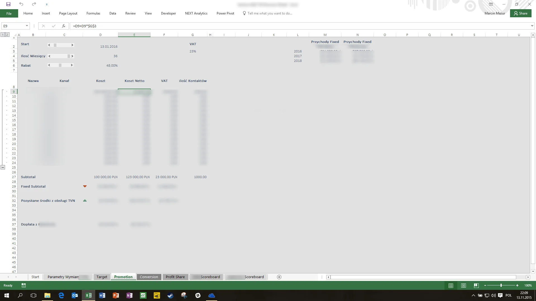Viewport: 536px width, 301px height.
Task: Open the Name Box dropdown
Action: (27, 26)
